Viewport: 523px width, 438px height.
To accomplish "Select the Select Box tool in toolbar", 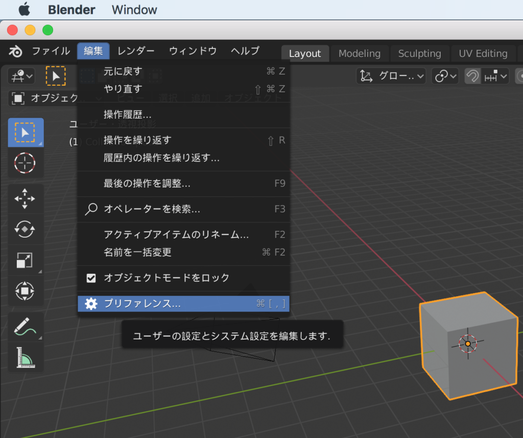I will (25, 133).
